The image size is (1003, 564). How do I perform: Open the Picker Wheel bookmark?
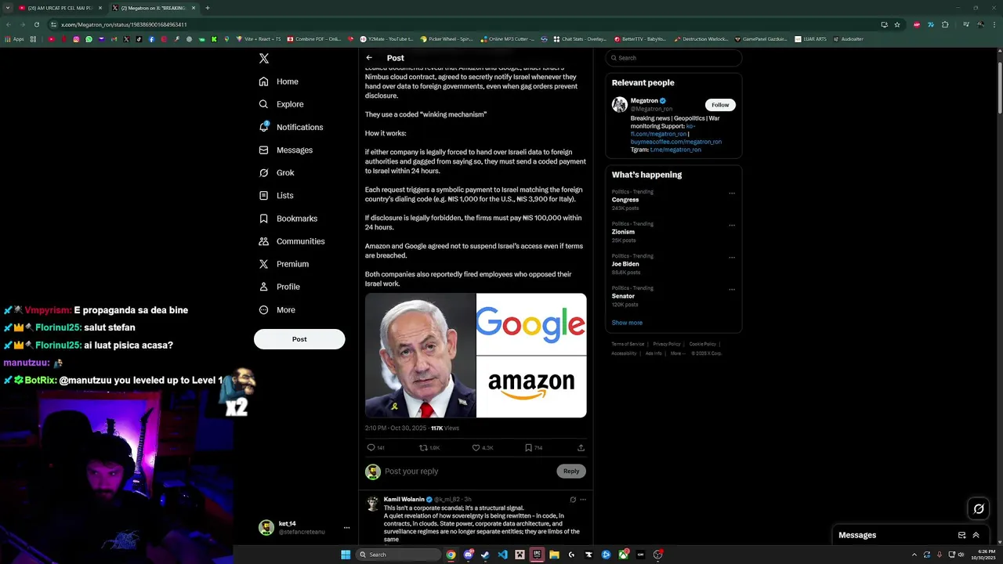tap(446, 39)
